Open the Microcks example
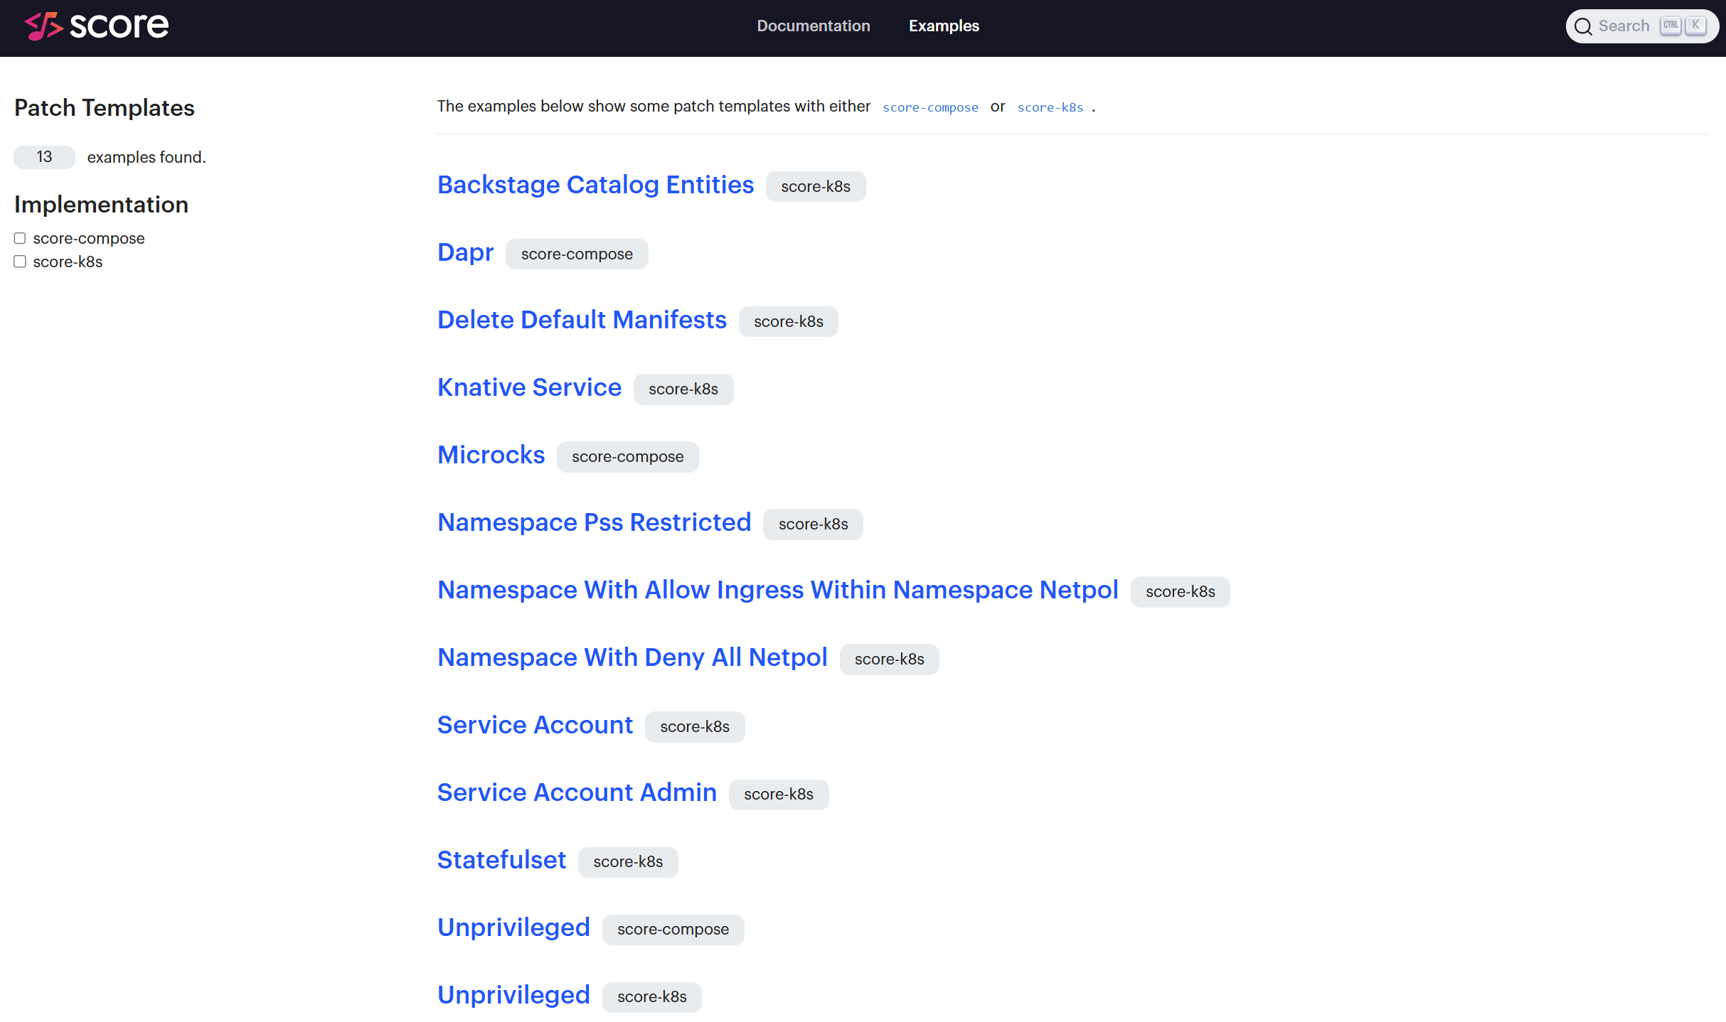1726x1022 pixels. 491,454
